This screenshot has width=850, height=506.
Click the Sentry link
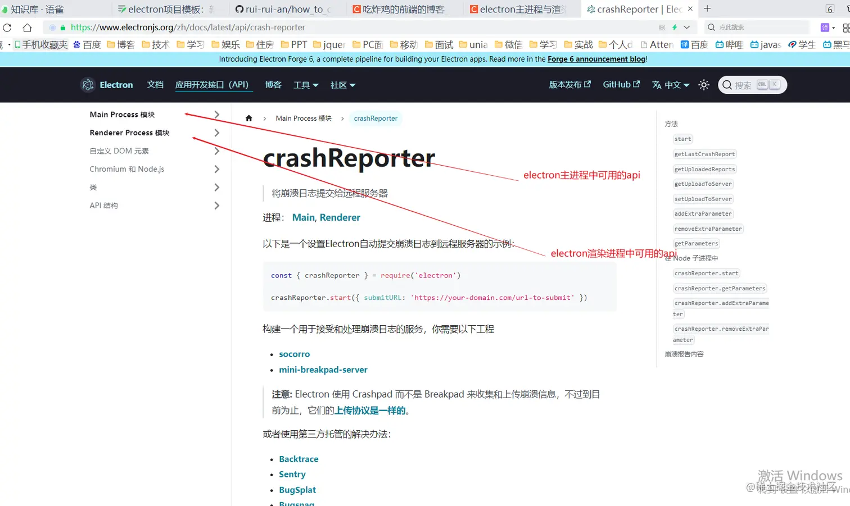(292, 475)
